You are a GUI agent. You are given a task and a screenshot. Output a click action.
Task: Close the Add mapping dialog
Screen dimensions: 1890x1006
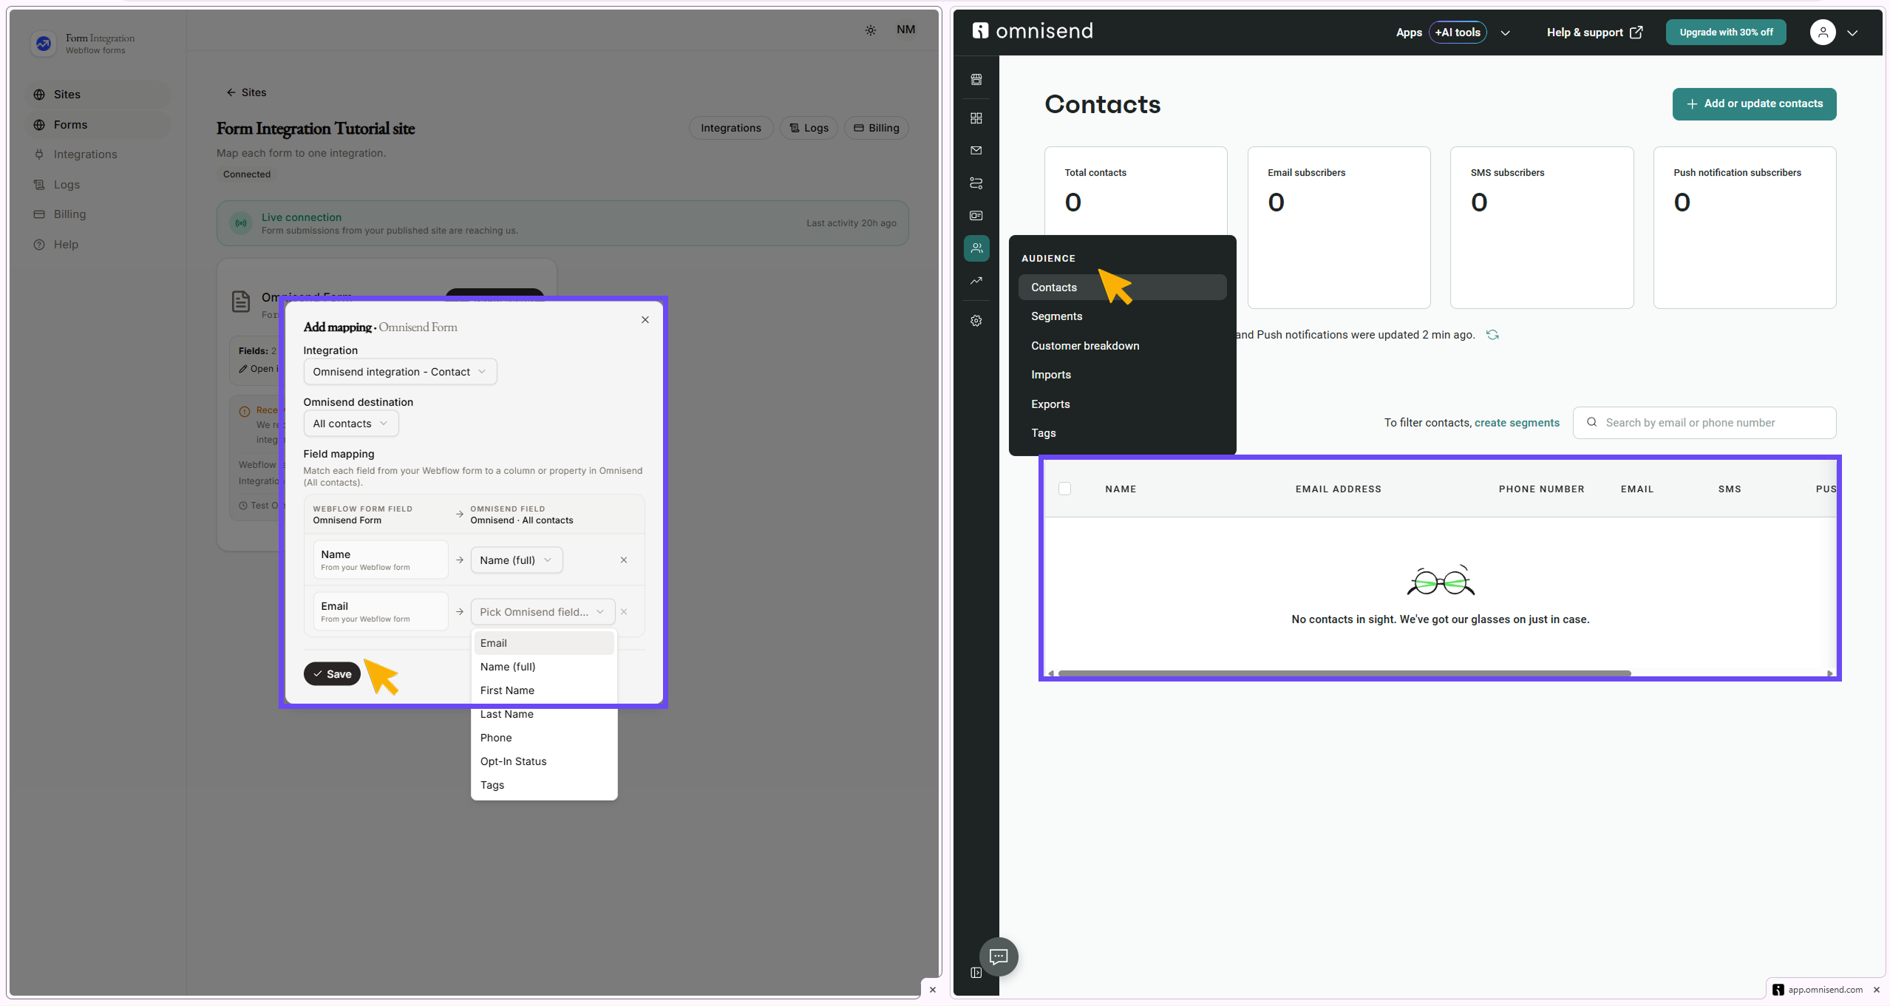[x=645, y=320]
